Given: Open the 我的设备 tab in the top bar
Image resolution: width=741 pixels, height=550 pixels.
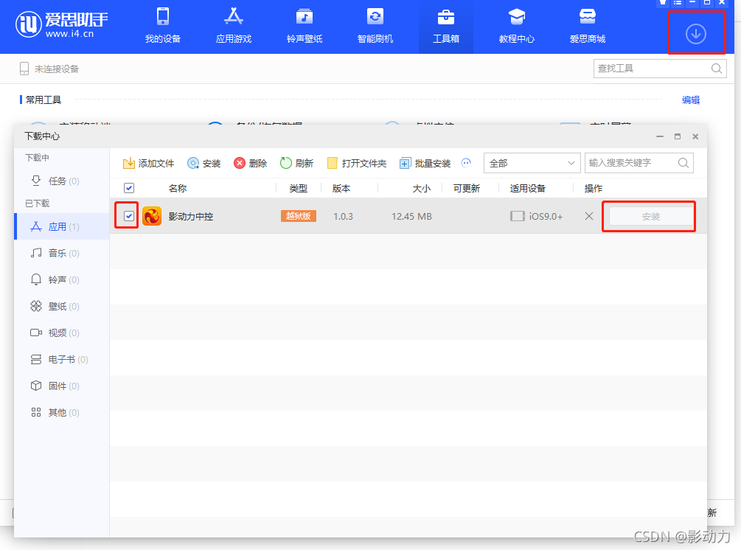Looking at the screenshot, I should 162,26.
